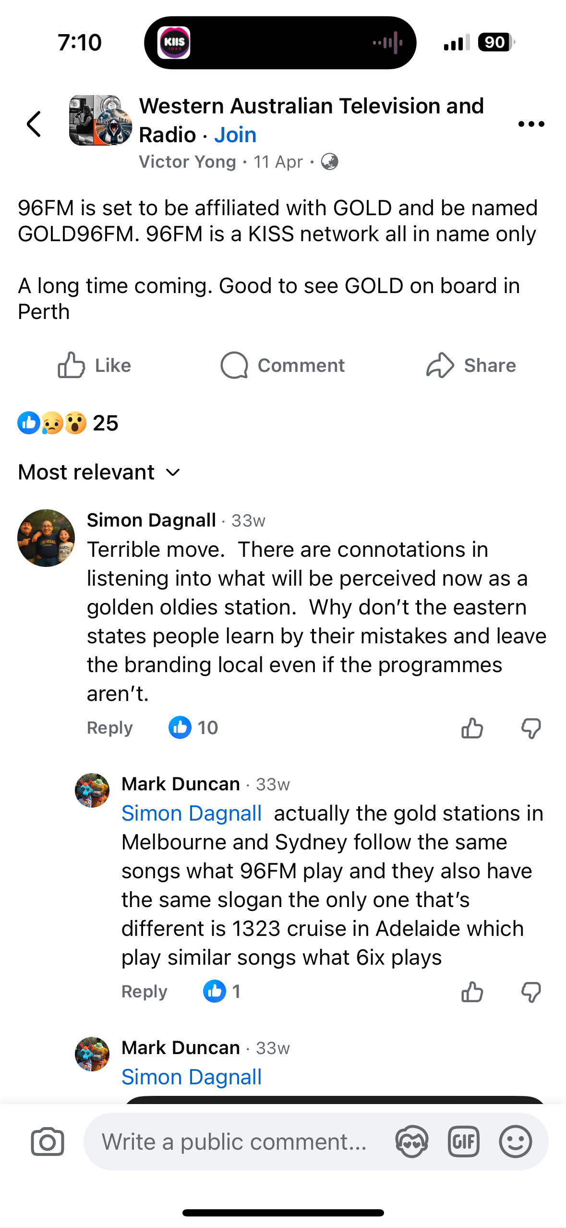Tap the KIIS now-playing Dynamic Island
The image size is (566, 1228).
280,43
